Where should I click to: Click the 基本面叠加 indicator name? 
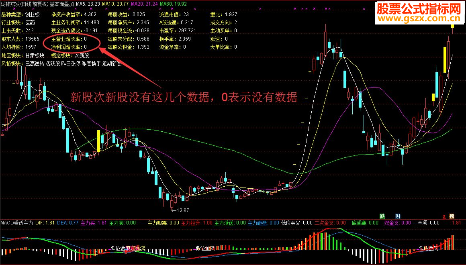(x=62, y=4)
